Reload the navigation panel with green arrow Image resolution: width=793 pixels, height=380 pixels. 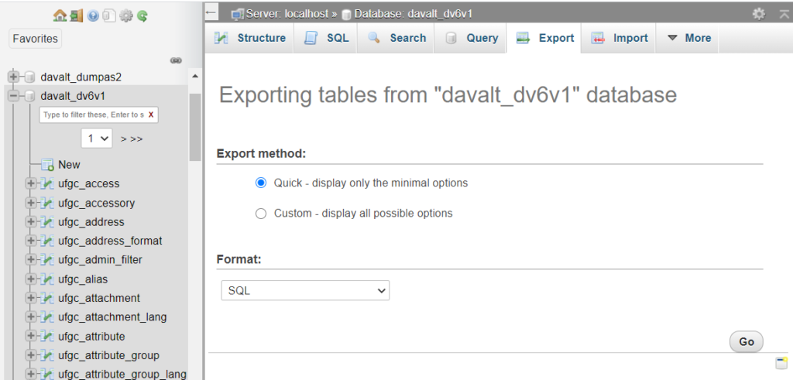pos(142,16)
